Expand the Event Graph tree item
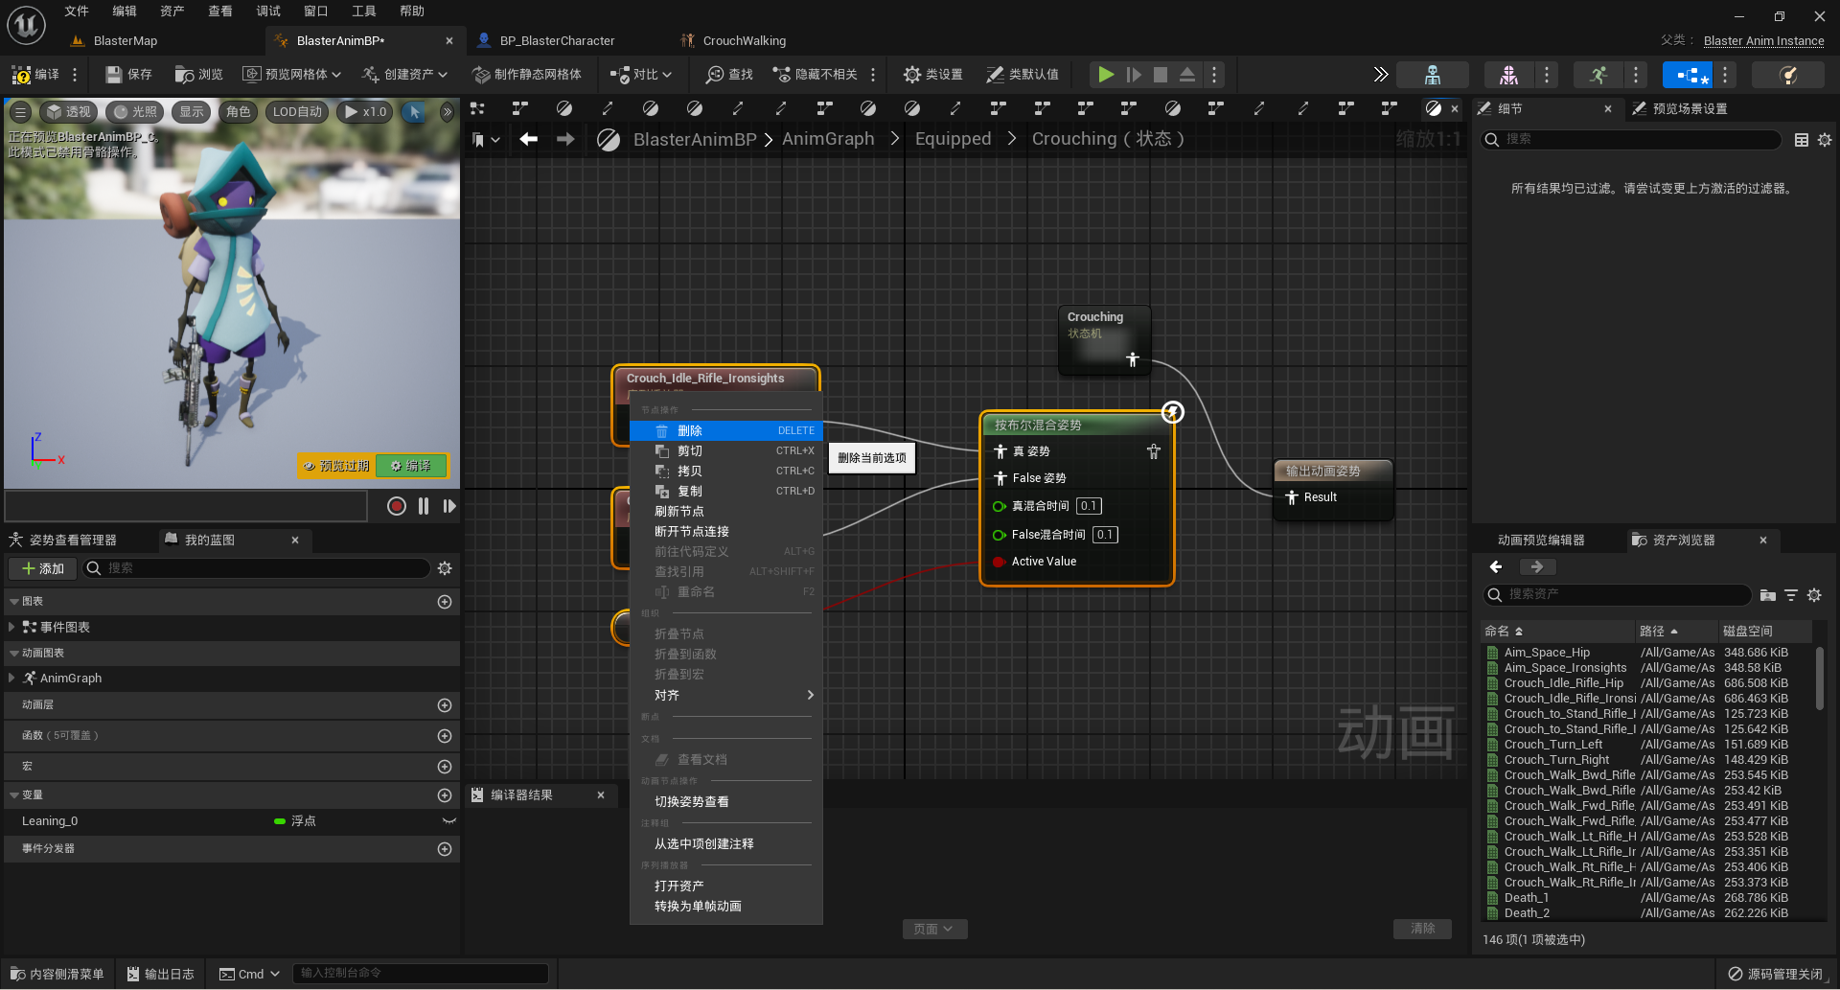 click(11, 627)
